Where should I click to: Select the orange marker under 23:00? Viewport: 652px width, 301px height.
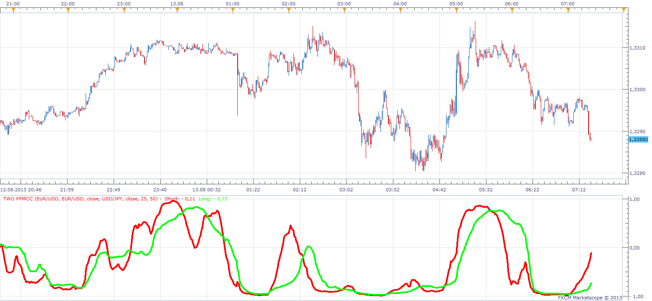124,10
